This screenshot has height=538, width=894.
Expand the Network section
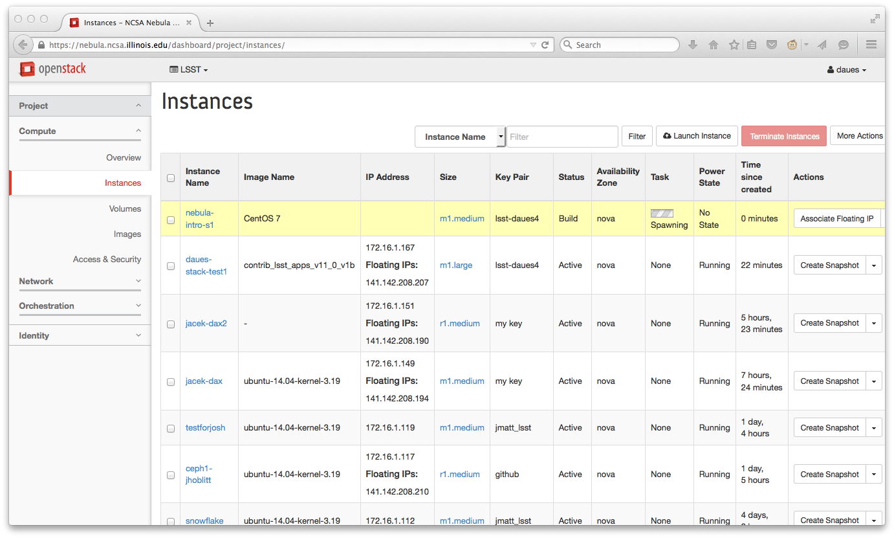[x=80, y=281]
